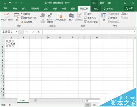Toggle Design Mode (设计模式)
The width and height of the screenshot is (137, 107).
79,17
